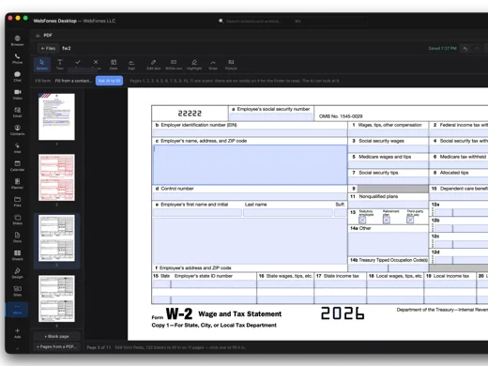
Task: Open Email in the sidebar
Action: [17, 112]
